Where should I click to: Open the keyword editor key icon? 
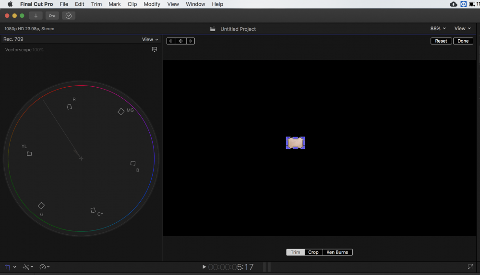(52, 16)
